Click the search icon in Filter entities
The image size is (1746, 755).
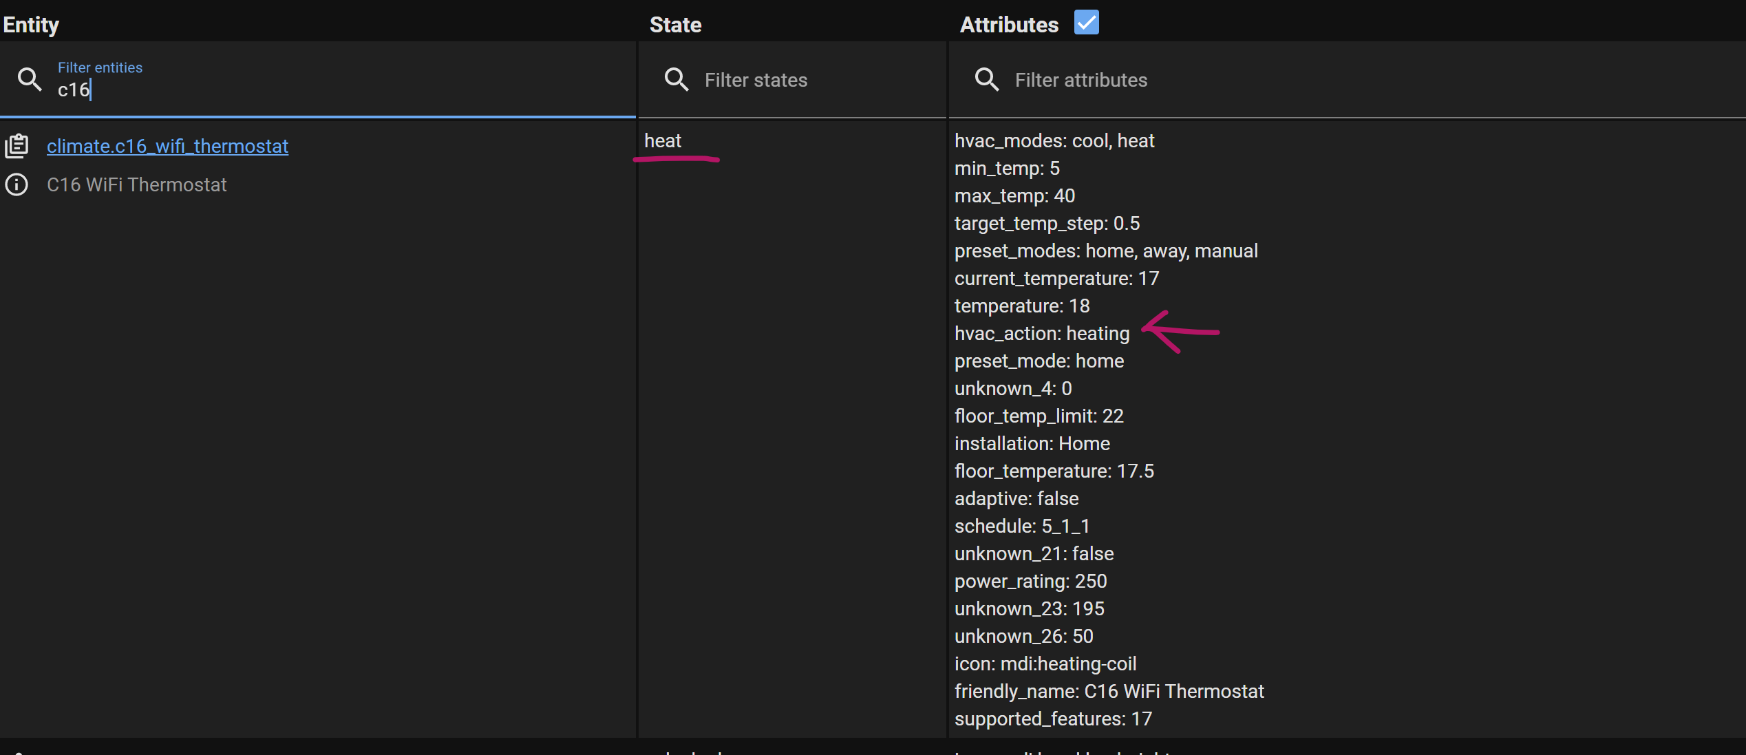point(29,79)
